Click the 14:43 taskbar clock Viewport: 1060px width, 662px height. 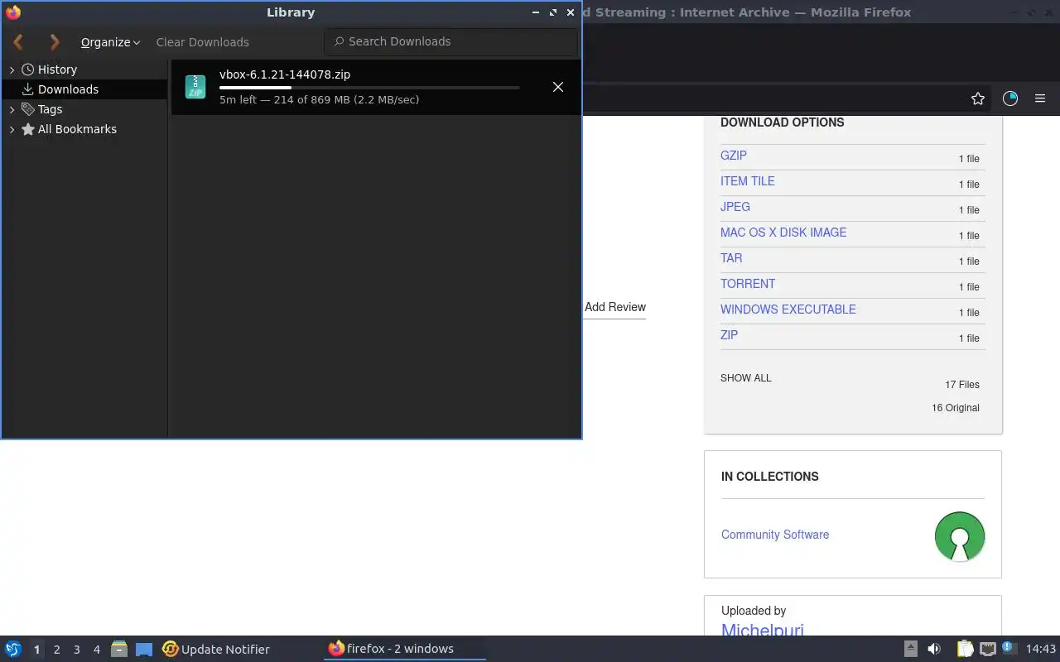click(1041, 649)
